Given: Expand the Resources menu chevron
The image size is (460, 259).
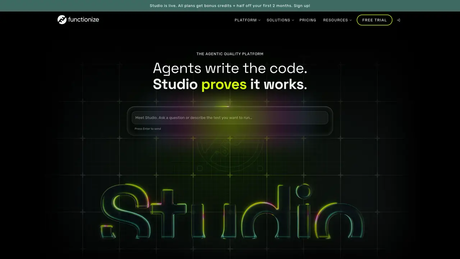Looking at the screenshot, I should (x=350, y=20).
